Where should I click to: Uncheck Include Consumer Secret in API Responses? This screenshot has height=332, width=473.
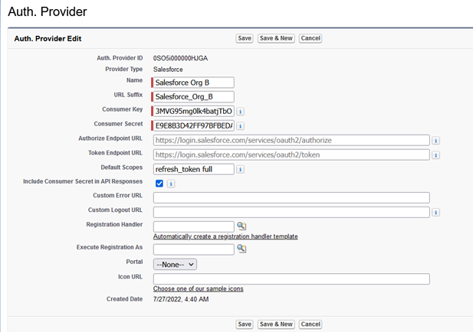(x=159, y=184)
